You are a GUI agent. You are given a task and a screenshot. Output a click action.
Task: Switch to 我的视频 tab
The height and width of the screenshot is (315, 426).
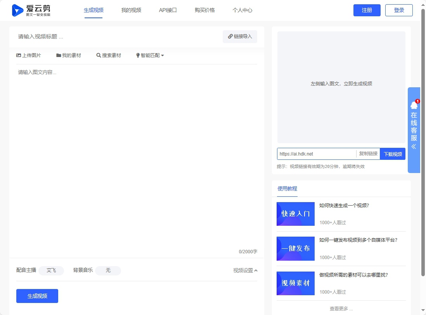point(131,10)
